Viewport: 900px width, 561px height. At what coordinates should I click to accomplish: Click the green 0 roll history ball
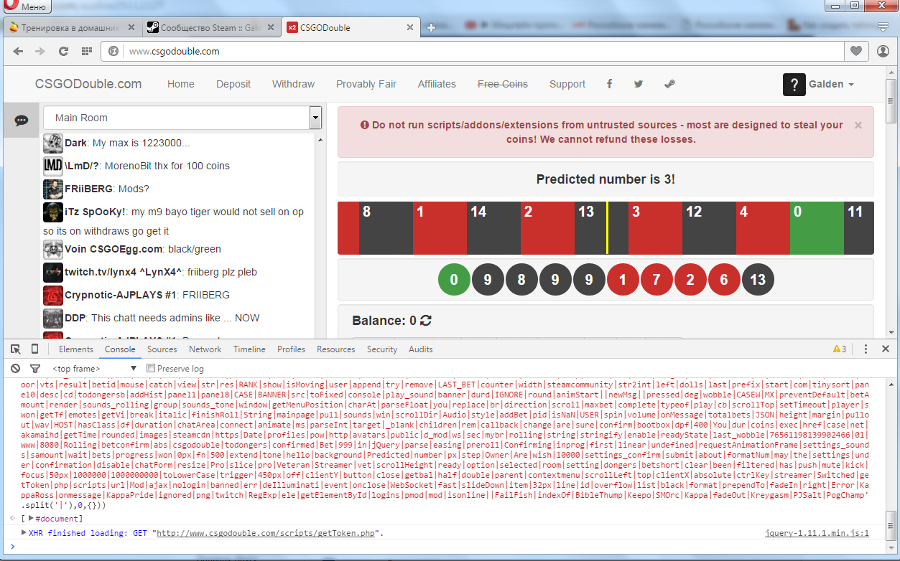point(454,280)
